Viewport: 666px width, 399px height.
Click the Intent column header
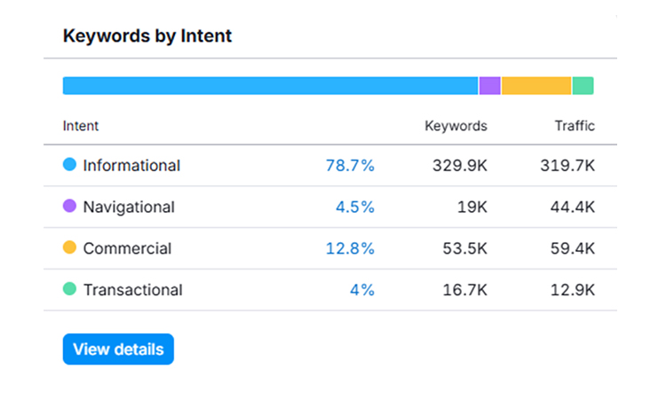tap(81, 126)
